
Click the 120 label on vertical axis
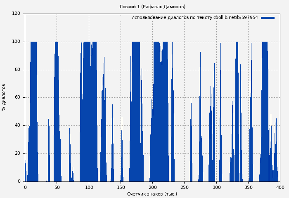click(x=16, y=14)
